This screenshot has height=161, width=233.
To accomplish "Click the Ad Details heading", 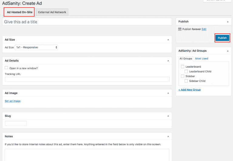I will (12, 61).
